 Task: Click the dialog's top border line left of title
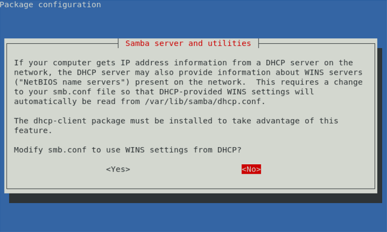pos(62,44)
